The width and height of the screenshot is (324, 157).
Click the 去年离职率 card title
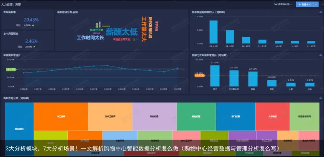9,12
